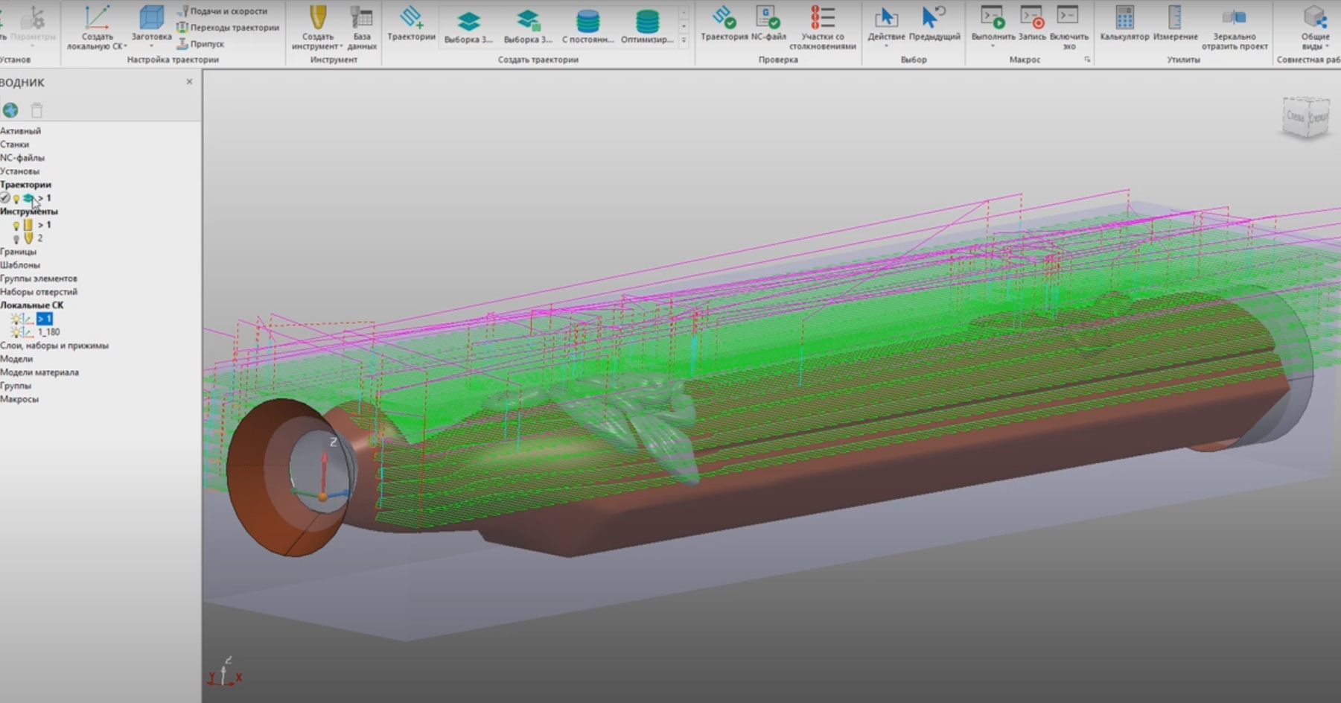
Task: Click the Припуск (Thickness) option
Action: tap(200, 44)
